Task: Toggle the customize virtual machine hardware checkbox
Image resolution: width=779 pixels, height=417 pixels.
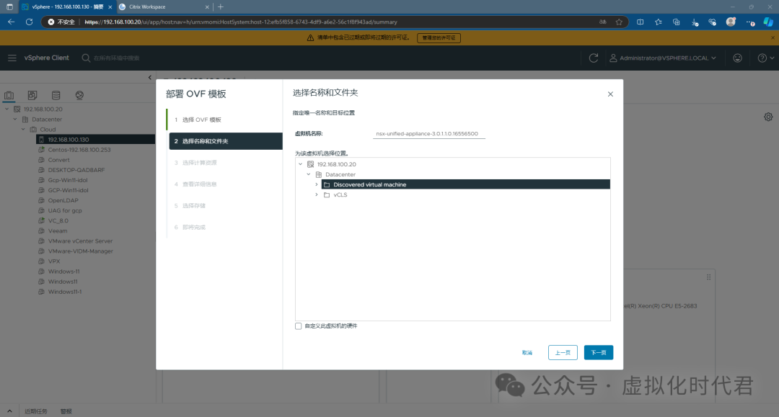Action: click(298, 326)
